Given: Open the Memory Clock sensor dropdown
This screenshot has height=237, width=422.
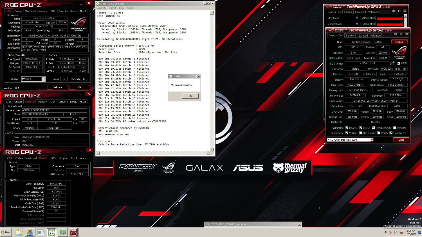Looking at the screenshot, I should click(x=357, y=24).
